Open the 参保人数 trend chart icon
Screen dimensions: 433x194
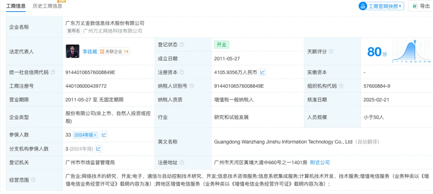point(104,135)
